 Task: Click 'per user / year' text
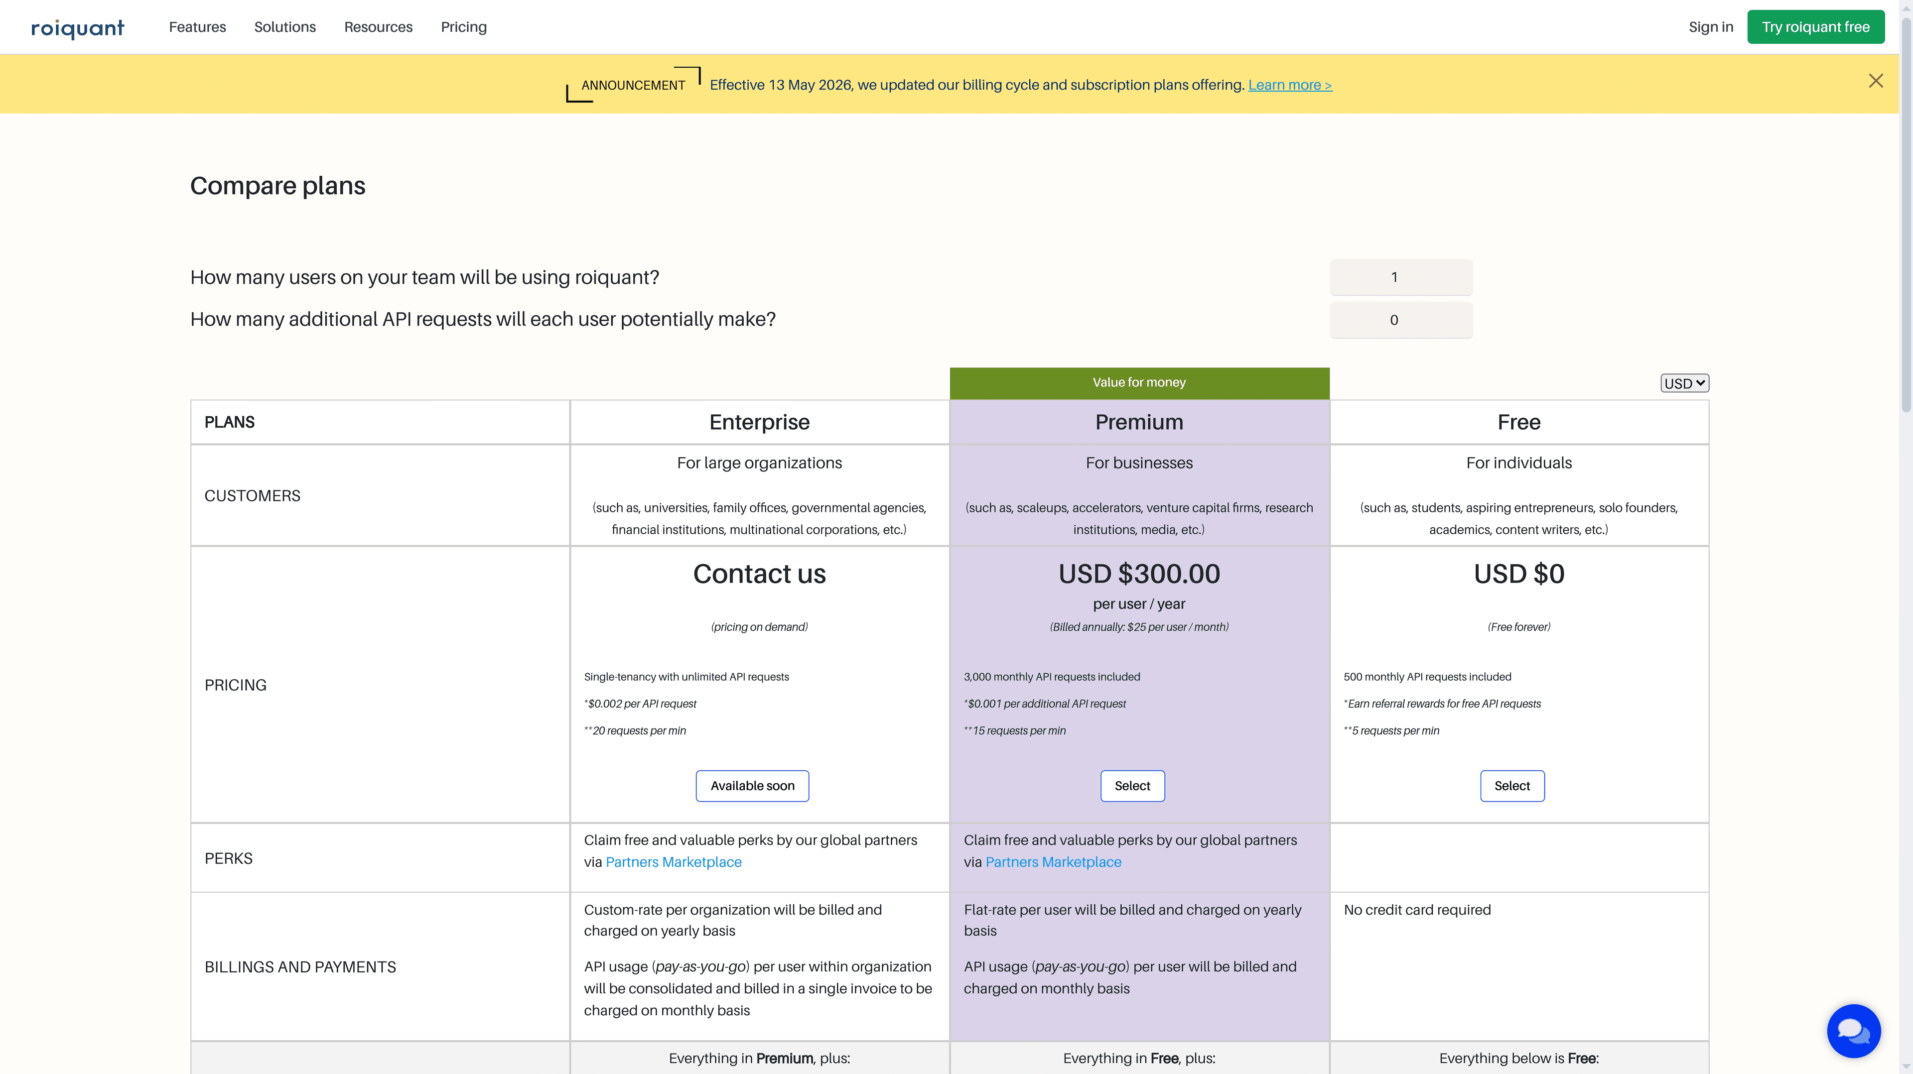click(x=1139, y=604)
